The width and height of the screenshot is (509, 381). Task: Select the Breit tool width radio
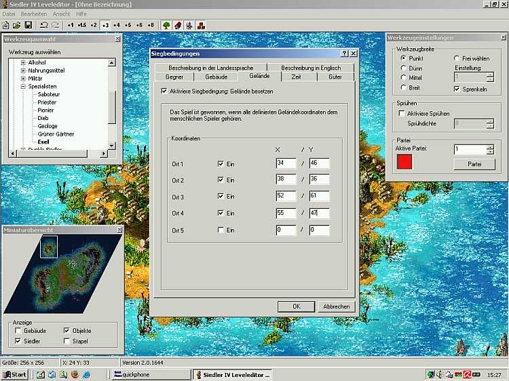point(403,87)
